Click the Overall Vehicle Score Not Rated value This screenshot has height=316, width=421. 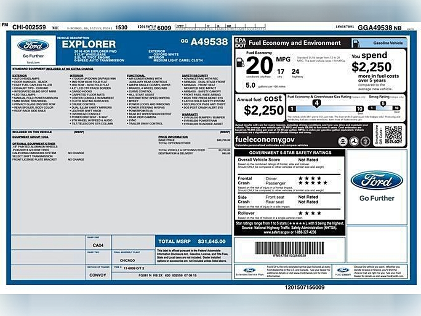308,160
